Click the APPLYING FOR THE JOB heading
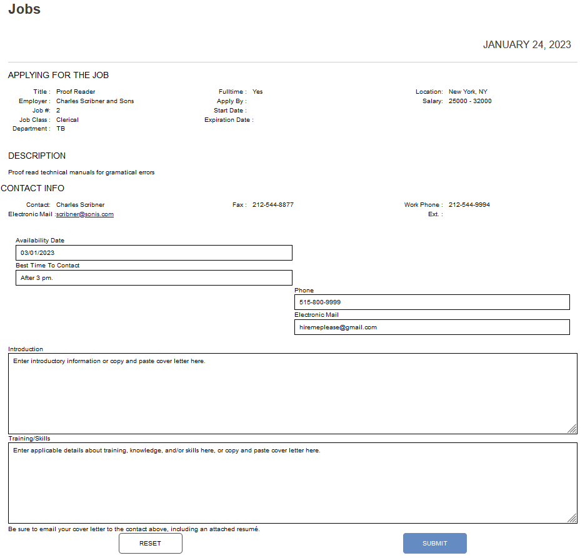This screenshot has width=585, height=558. pos(58,74)
